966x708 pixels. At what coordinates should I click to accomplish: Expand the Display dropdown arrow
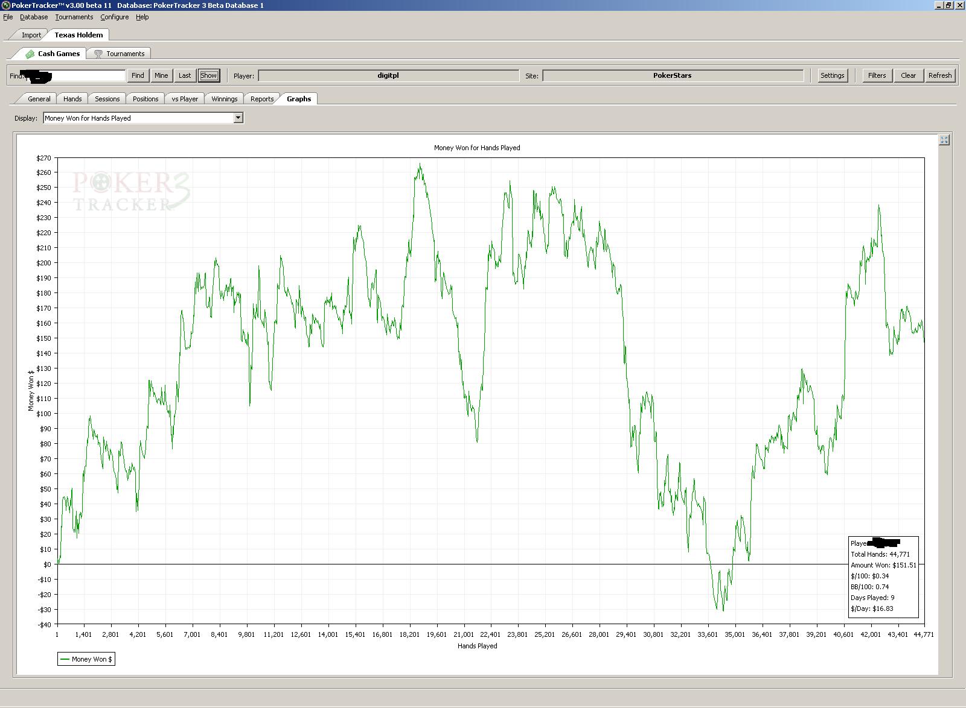click(x=238, y=118)
